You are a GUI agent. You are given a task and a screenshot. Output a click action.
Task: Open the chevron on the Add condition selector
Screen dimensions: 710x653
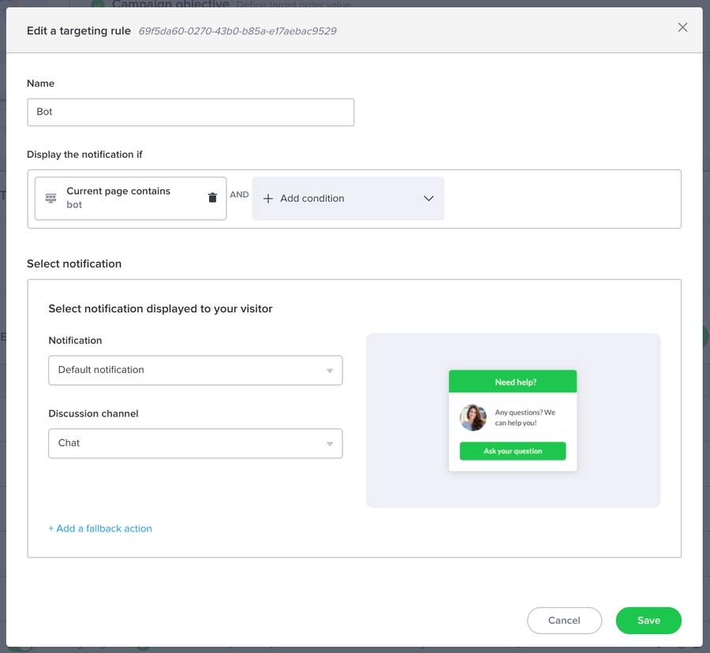click(x=428, y=199)
